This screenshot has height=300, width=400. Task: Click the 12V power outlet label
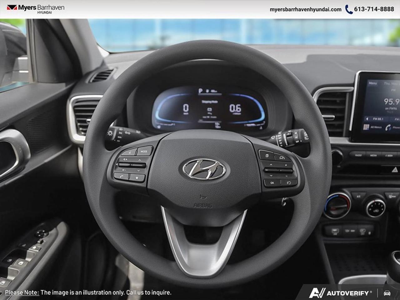point(350,231)
